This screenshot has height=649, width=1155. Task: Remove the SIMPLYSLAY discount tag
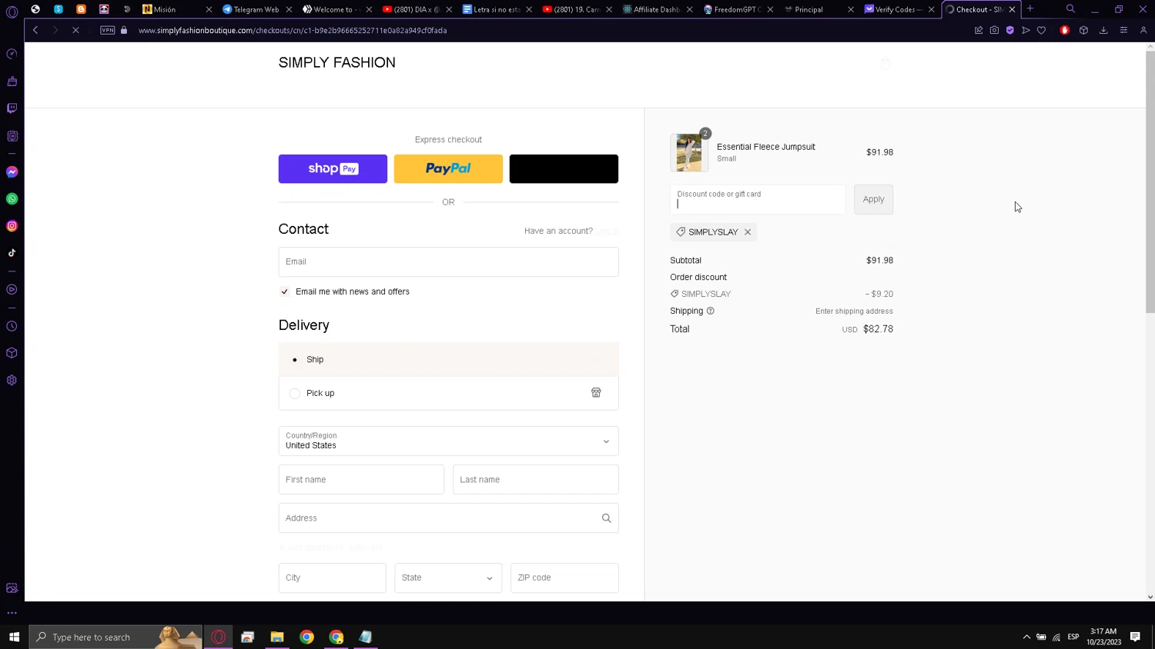point(748,232)
